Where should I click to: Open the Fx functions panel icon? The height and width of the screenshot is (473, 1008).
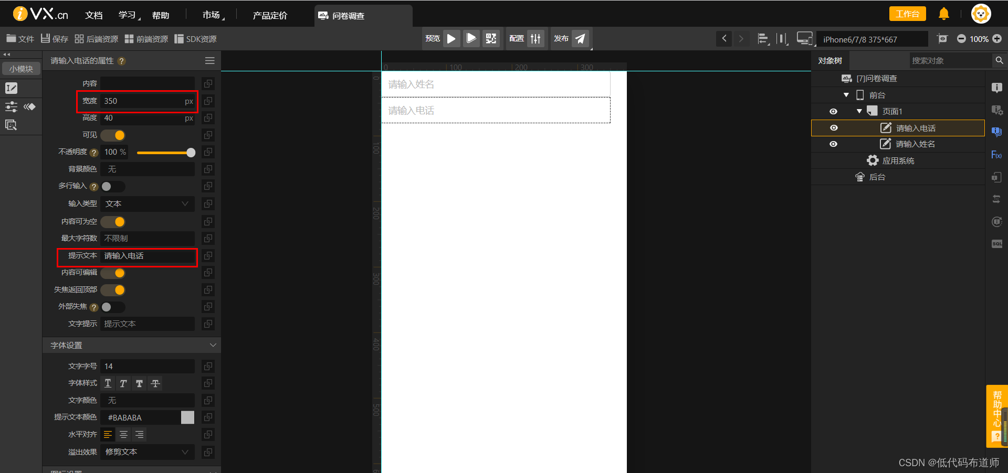(x=996, y=155)
